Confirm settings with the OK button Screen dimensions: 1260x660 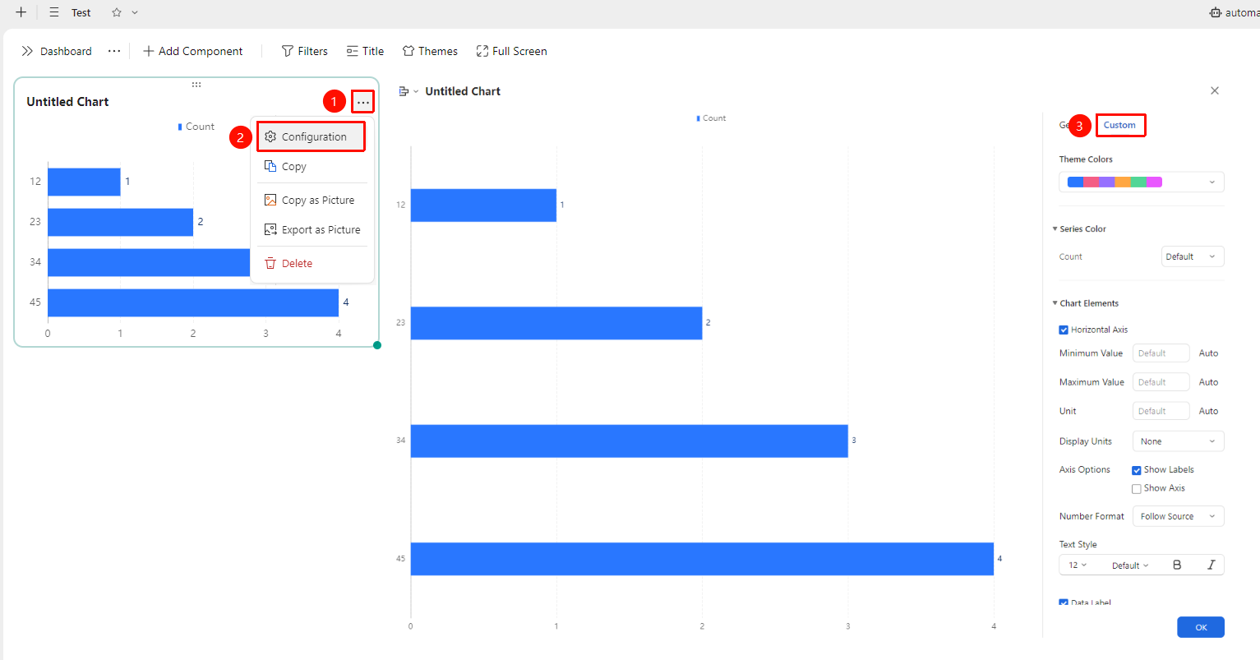pos(1201,627)
